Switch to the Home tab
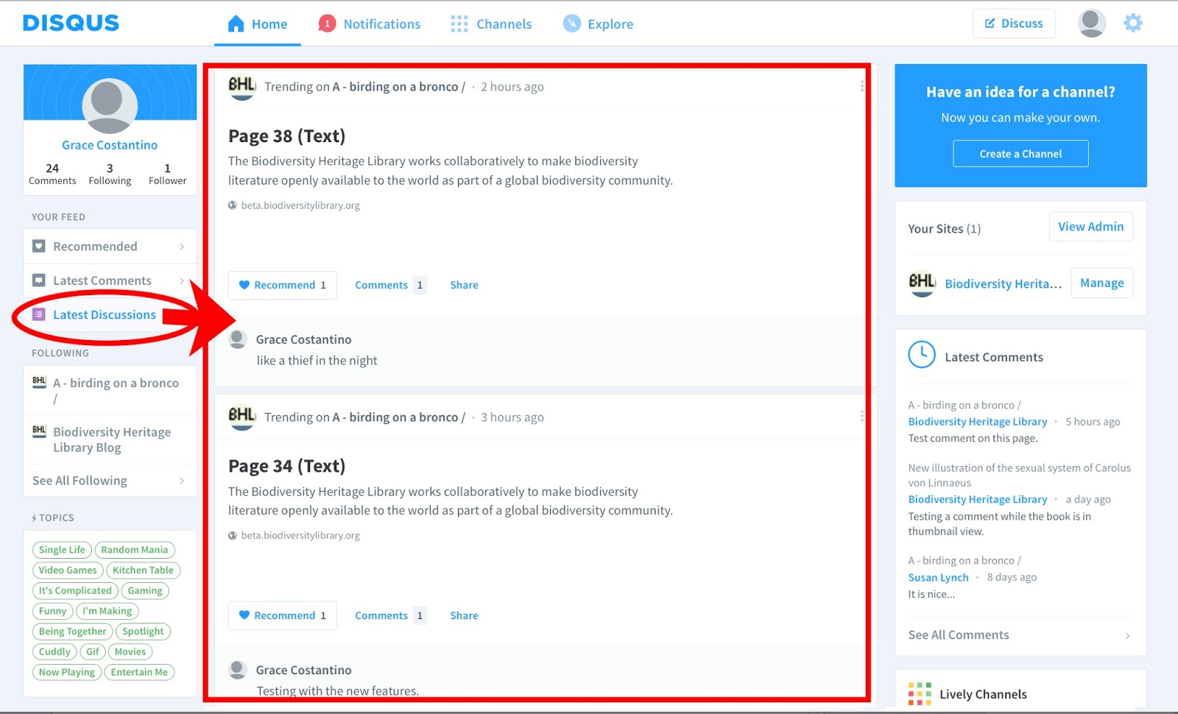The image size is (1178, 714). click(258, 24)
